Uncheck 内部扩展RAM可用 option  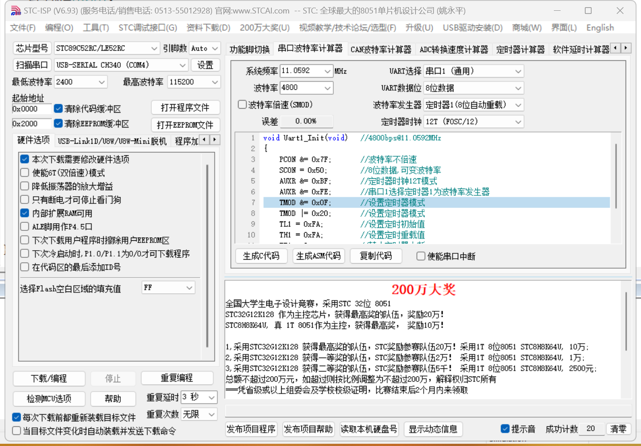pos(25,213)
